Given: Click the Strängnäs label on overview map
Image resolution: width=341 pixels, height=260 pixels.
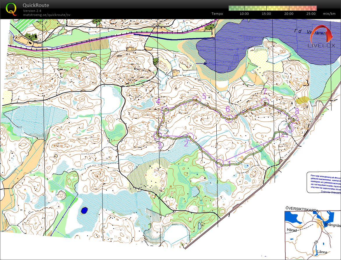Looking at the screenshot, I should (332, 225).
